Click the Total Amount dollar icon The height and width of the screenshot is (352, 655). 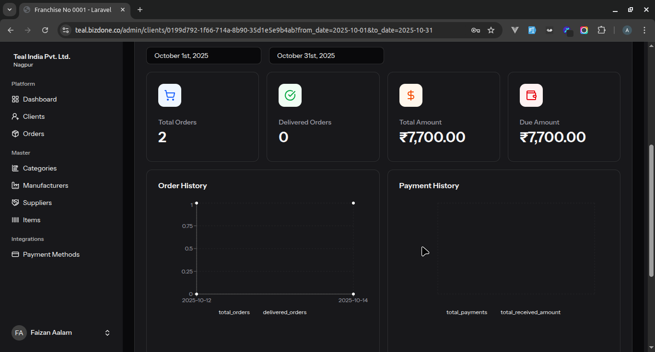tap(410, 95)
